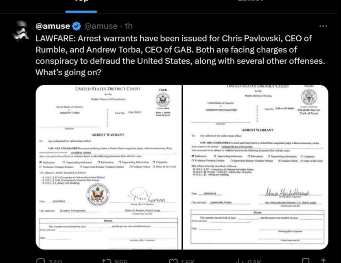Click the 1.6K likes count
The height and width of the screenshot is (263, 341).
pyautogui.click(x=188, y=261)
